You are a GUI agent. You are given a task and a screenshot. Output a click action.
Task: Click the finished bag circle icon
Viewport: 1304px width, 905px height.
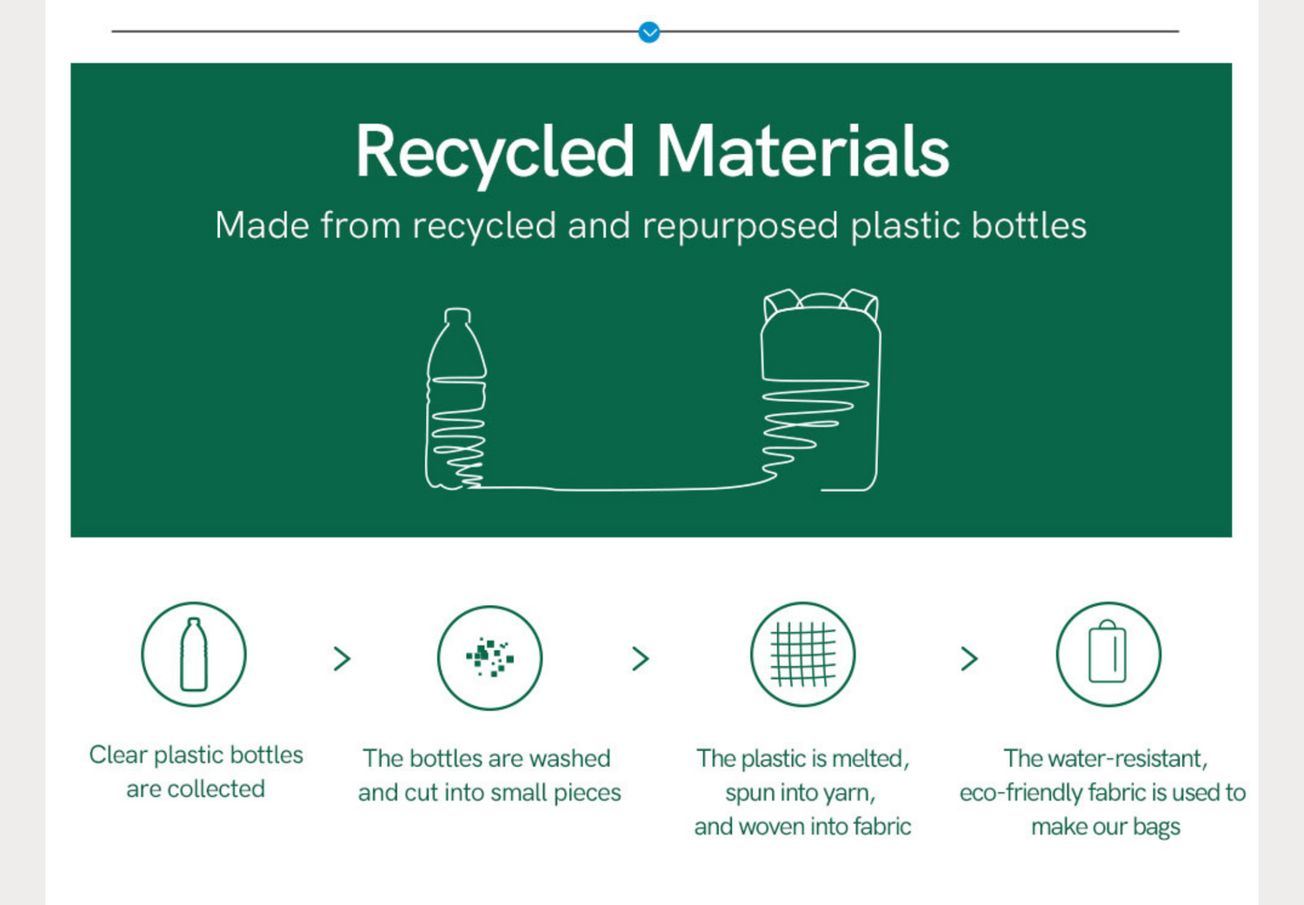click(1108, 655)
